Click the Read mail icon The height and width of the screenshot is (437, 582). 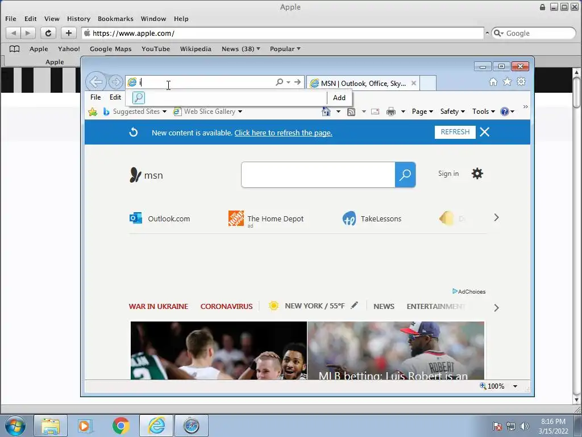coord(375,112)
